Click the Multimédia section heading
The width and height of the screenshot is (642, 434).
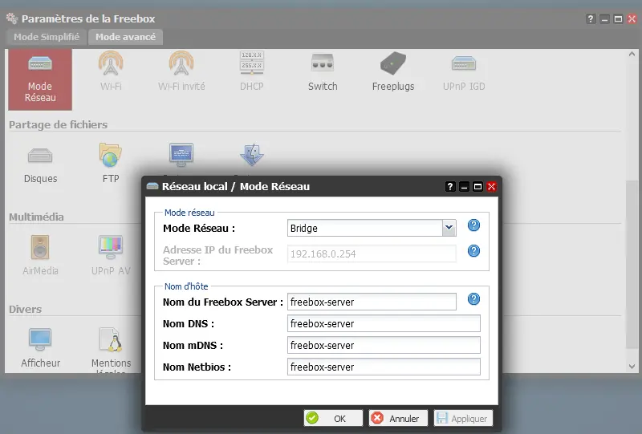[36, 217]
